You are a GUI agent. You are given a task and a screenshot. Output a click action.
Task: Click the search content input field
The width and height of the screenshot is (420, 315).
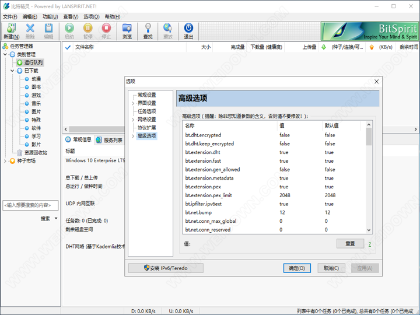point(30,205)
